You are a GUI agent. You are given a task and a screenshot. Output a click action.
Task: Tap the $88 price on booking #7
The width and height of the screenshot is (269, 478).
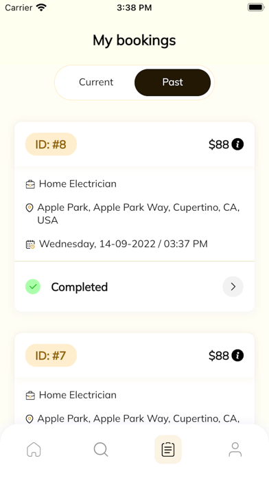tap(218, 356)
